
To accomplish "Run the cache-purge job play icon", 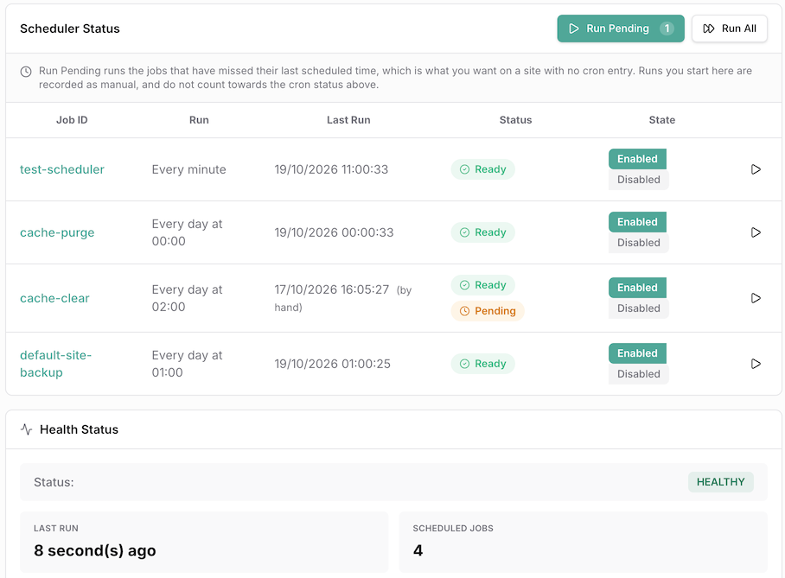I will coord(756,232).
